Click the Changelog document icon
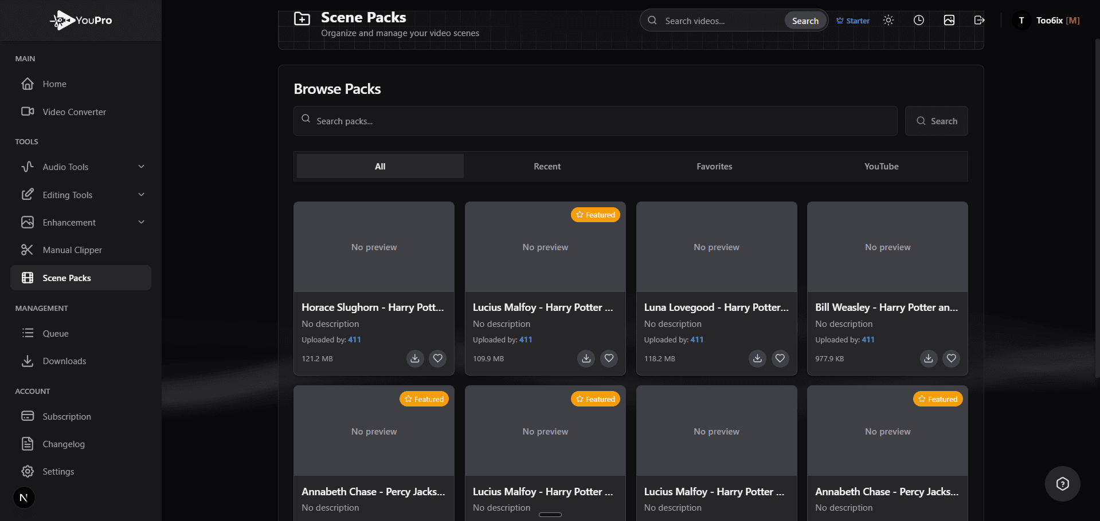Screen dimensions: 1100x521 [x=28, y=444]
